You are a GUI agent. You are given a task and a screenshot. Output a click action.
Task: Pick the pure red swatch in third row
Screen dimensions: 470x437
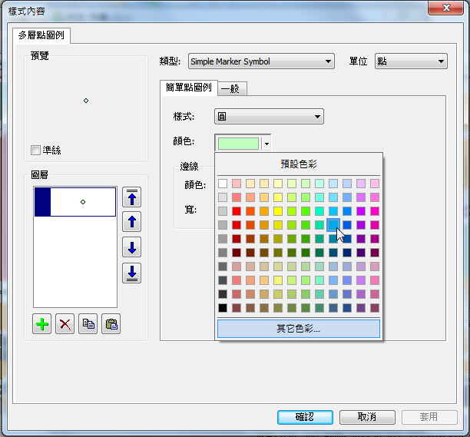click(x=237, y=211)
